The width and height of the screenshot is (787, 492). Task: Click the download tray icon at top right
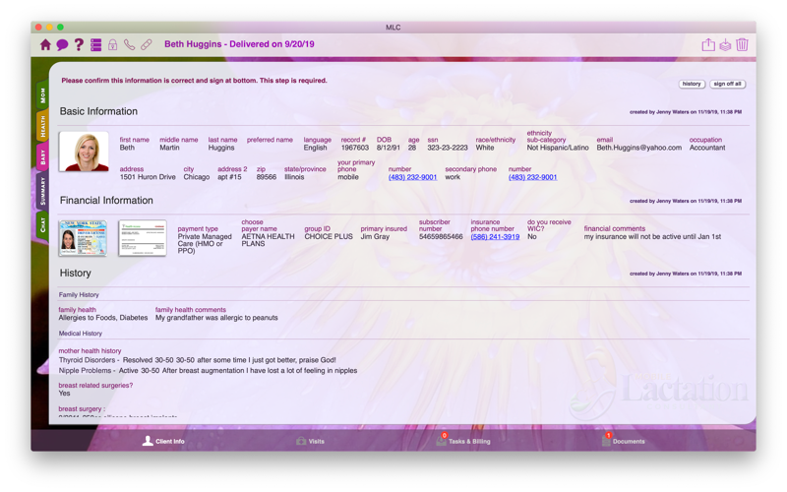tap(725, 44)
